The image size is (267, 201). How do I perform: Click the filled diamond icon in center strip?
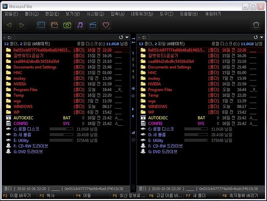pos(133,88)
